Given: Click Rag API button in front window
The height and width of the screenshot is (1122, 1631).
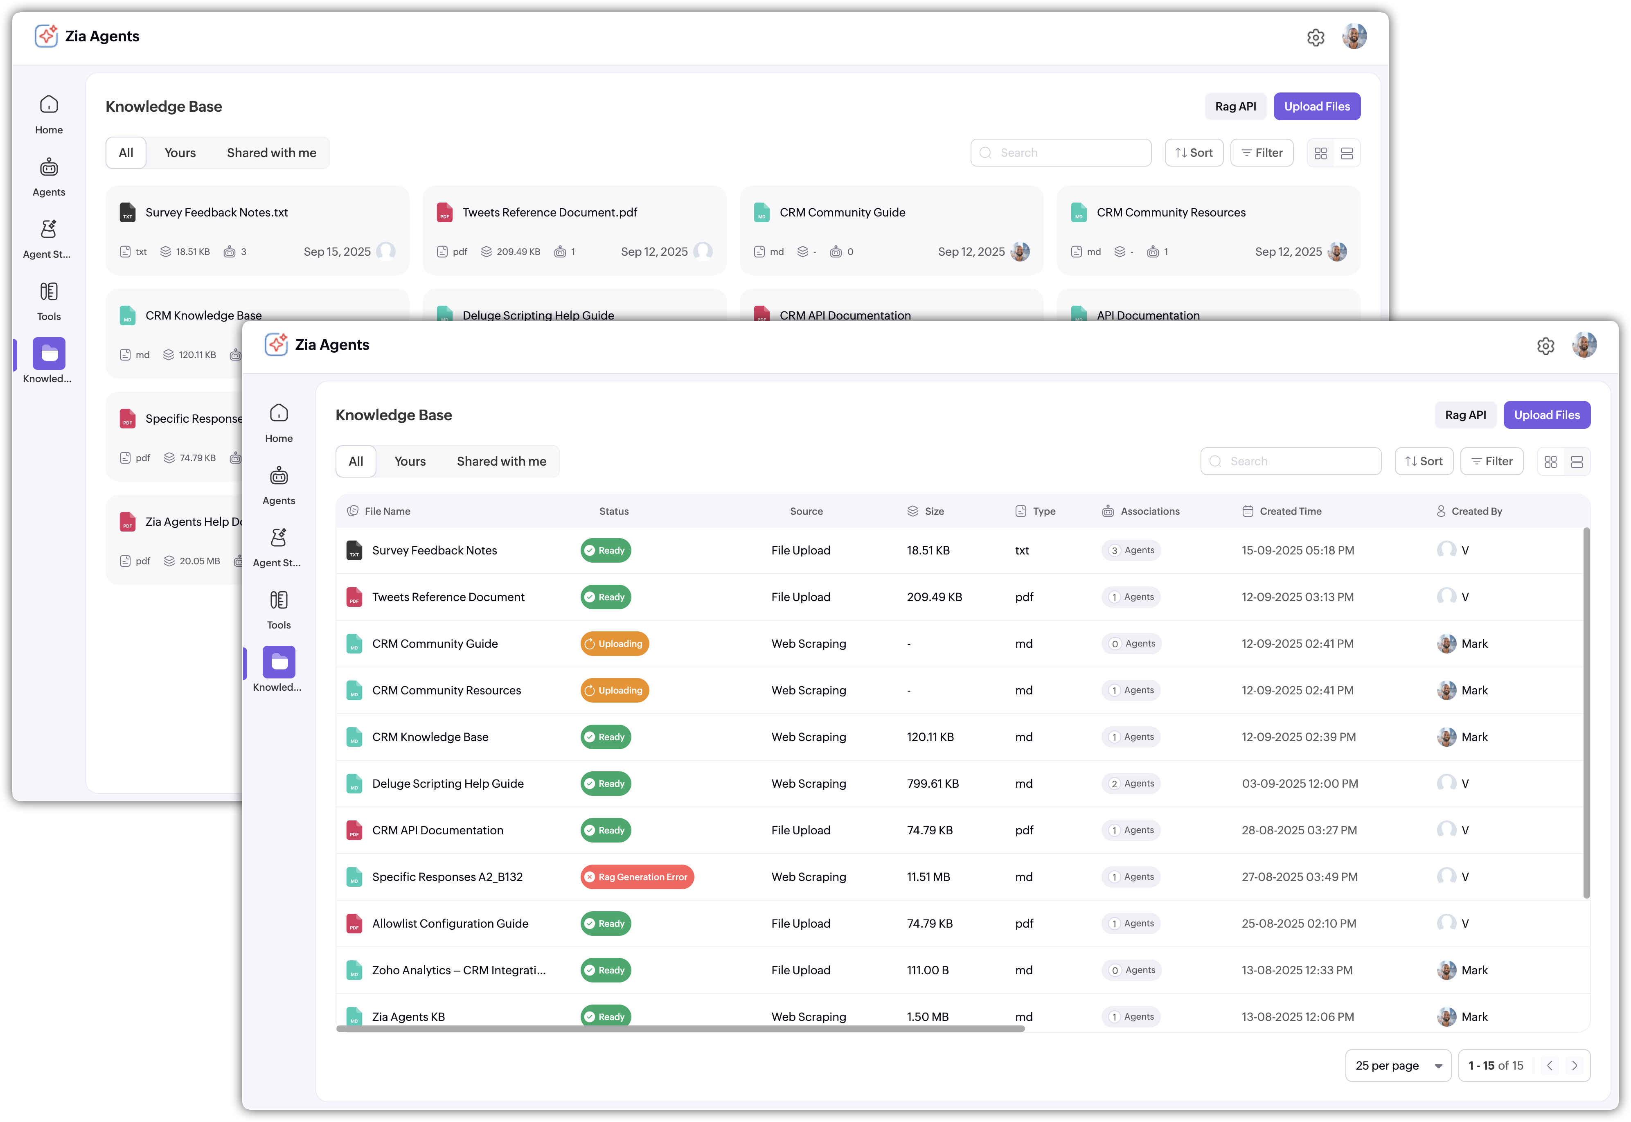Looking at the screenshot, I should (1465, 415).
